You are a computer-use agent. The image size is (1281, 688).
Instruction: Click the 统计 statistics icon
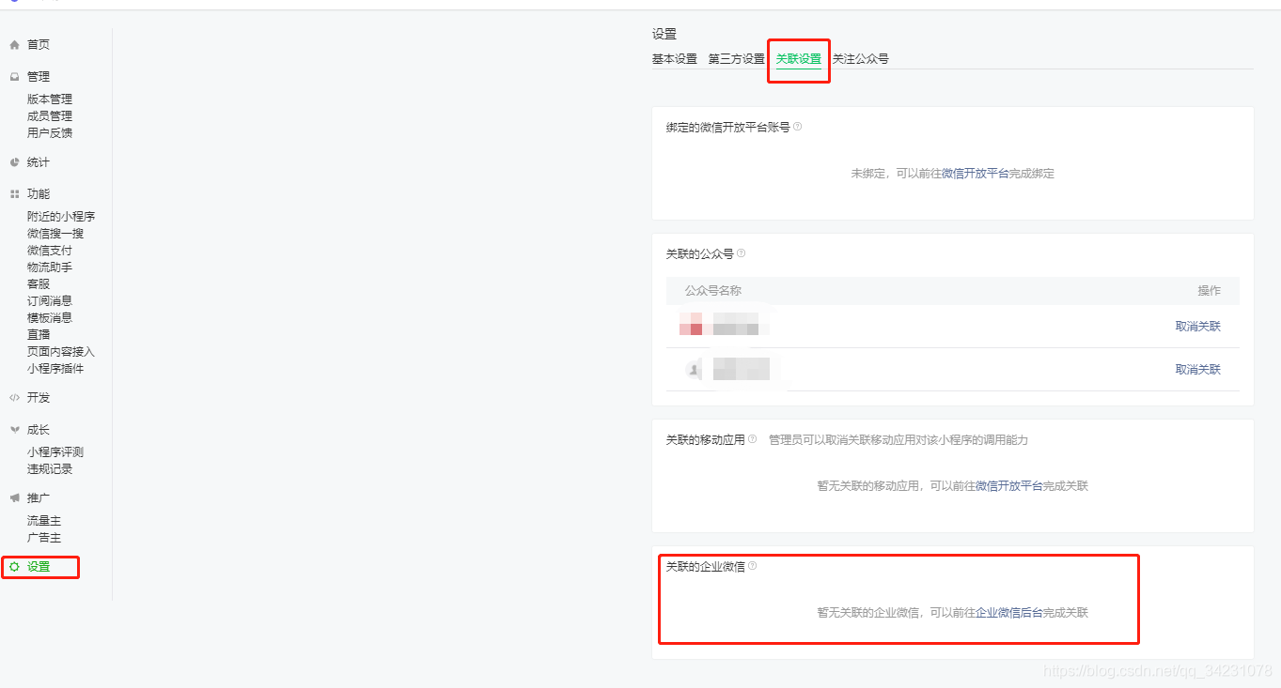click(13, 161)
